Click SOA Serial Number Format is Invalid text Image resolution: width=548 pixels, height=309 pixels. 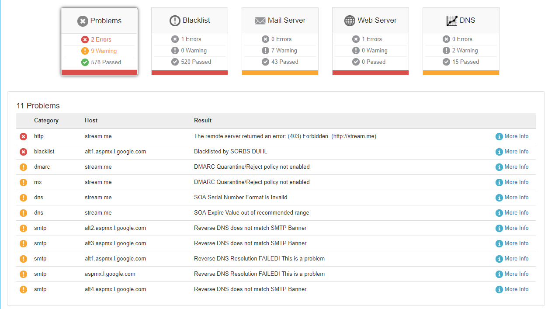click(241, 198)
